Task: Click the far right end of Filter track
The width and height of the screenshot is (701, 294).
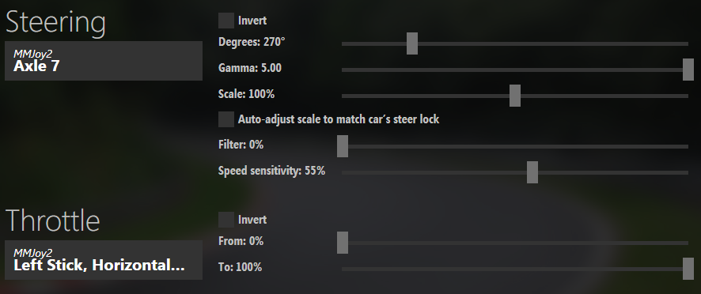Action: 686,146
